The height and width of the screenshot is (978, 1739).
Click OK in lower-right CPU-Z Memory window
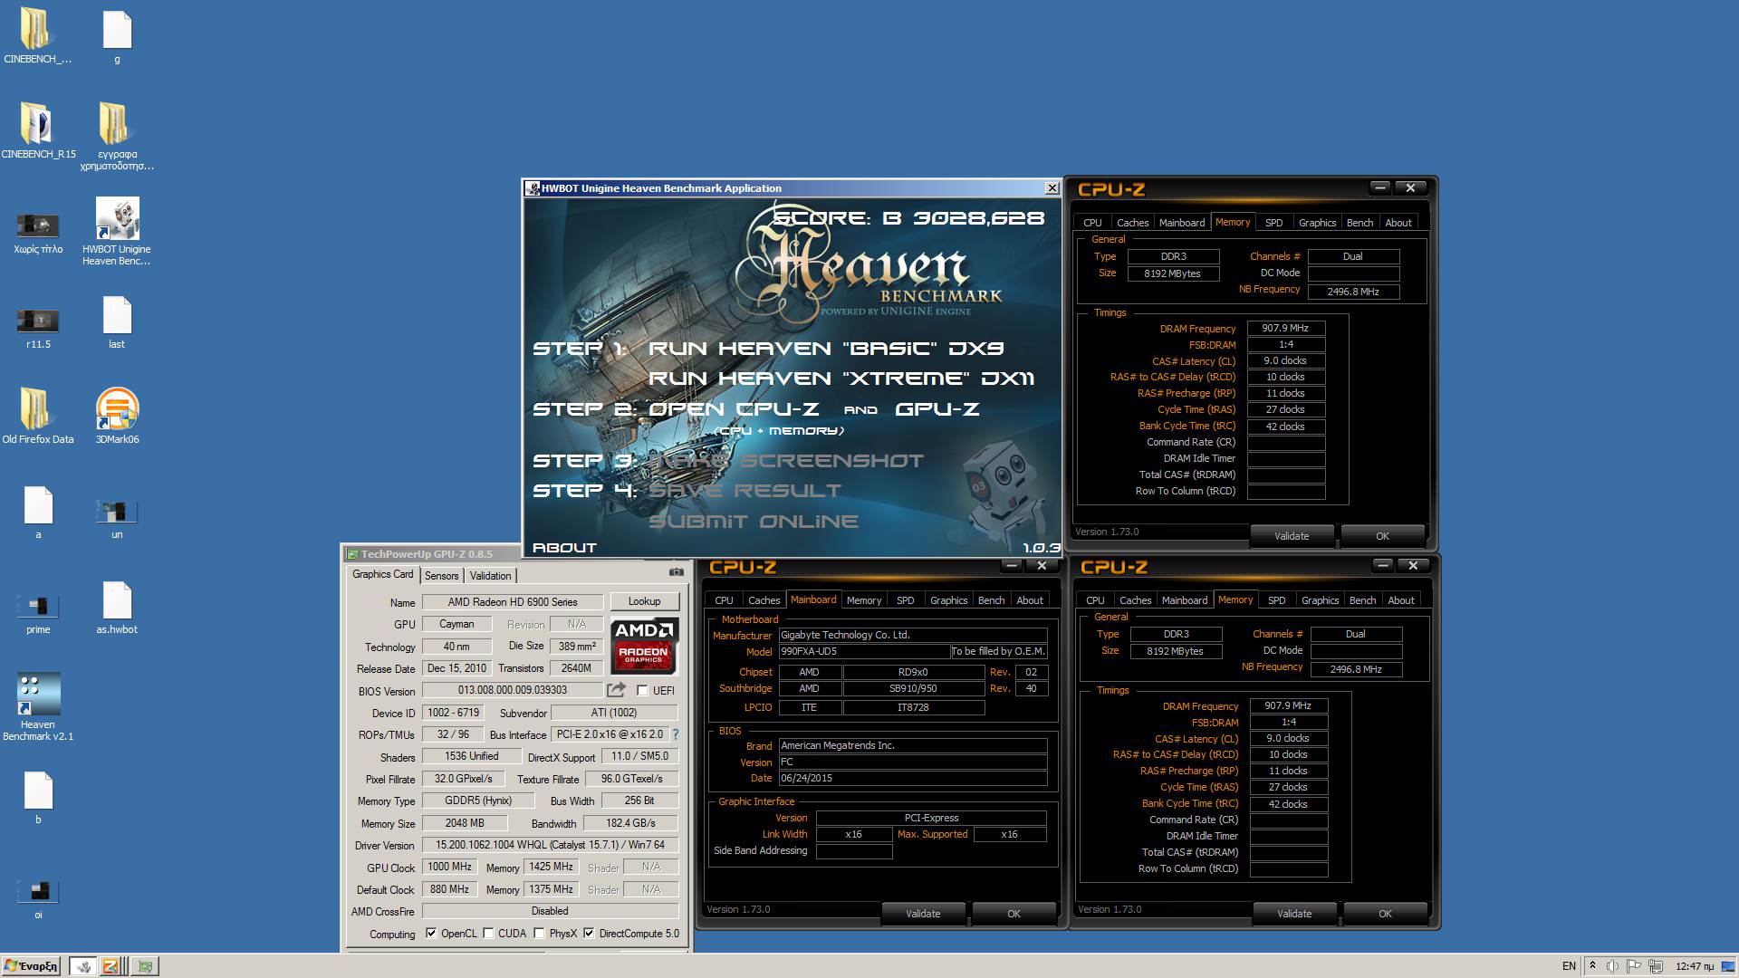pyautogui.click(x=1385, y=914)
